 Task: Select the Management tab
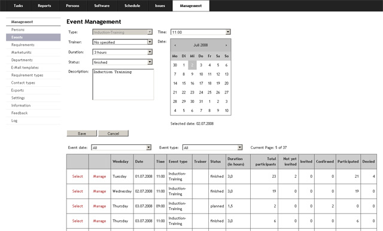click(x=191, y=5)
